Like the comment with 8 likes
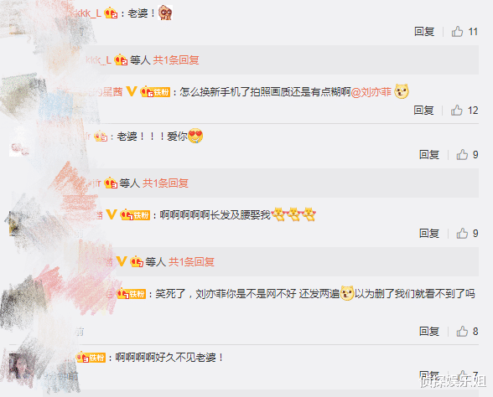The image size is (493, 397). [x=462, y=331]
